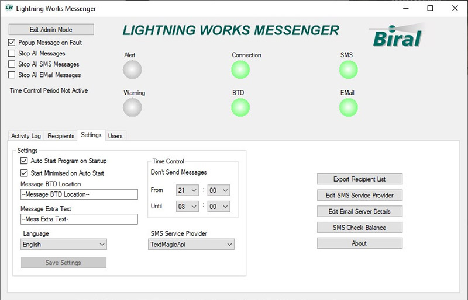Click the green Connection status light

click(240, 69)
